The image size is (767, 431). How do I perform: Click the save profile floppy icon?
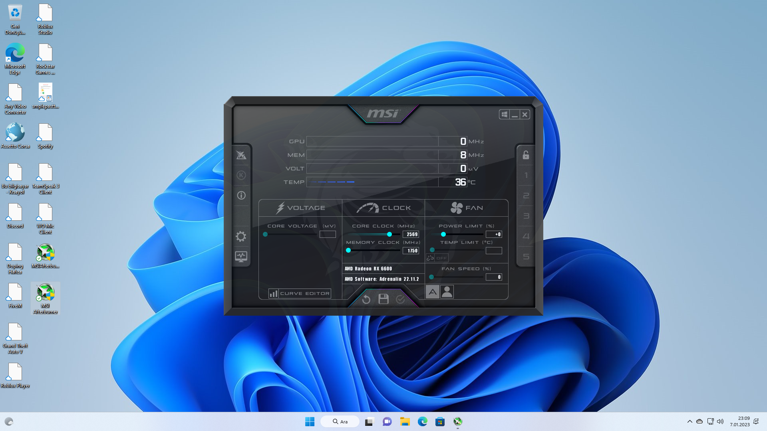383,299
